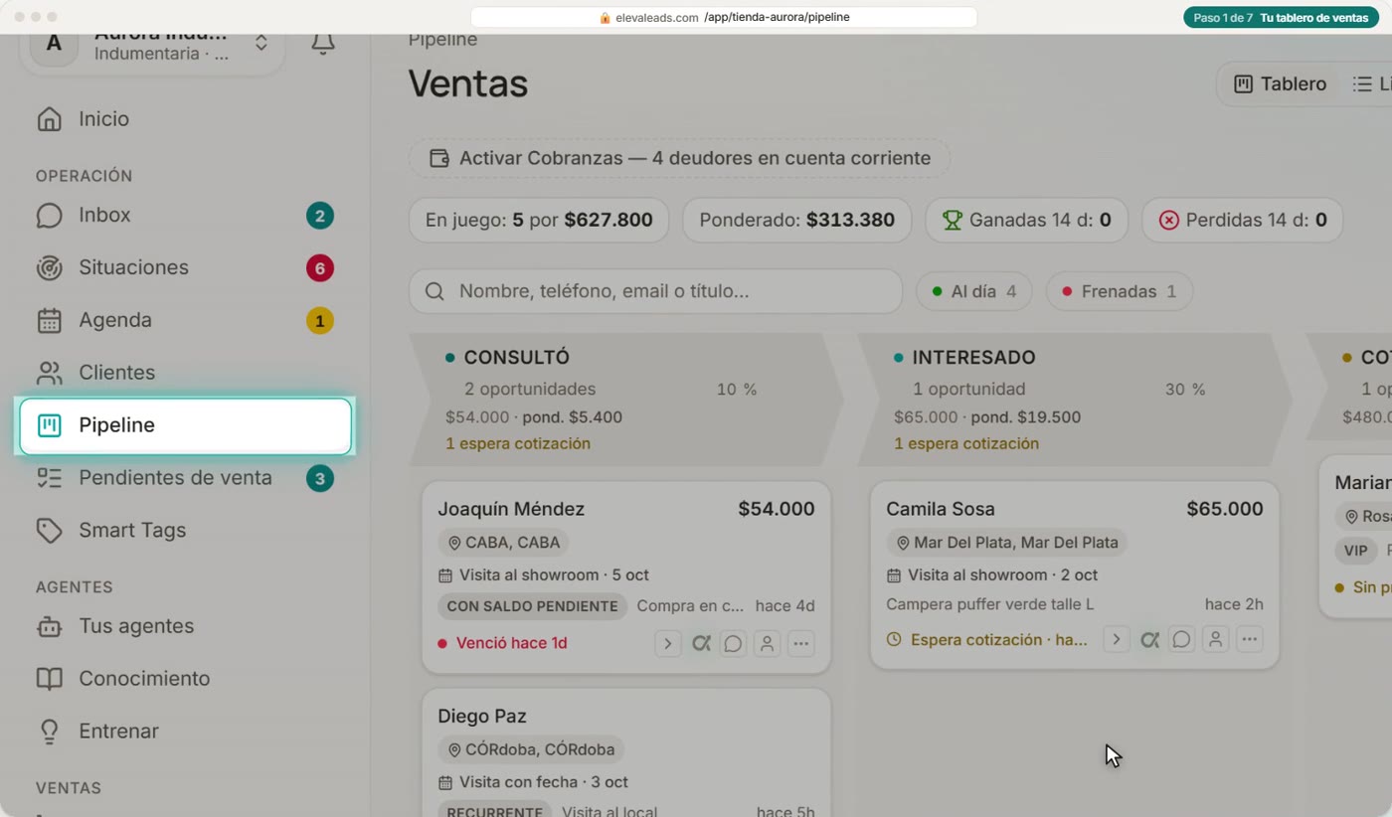Click the Inicio home icon
Screen dimensions: 1392x817
pos(49,119)
